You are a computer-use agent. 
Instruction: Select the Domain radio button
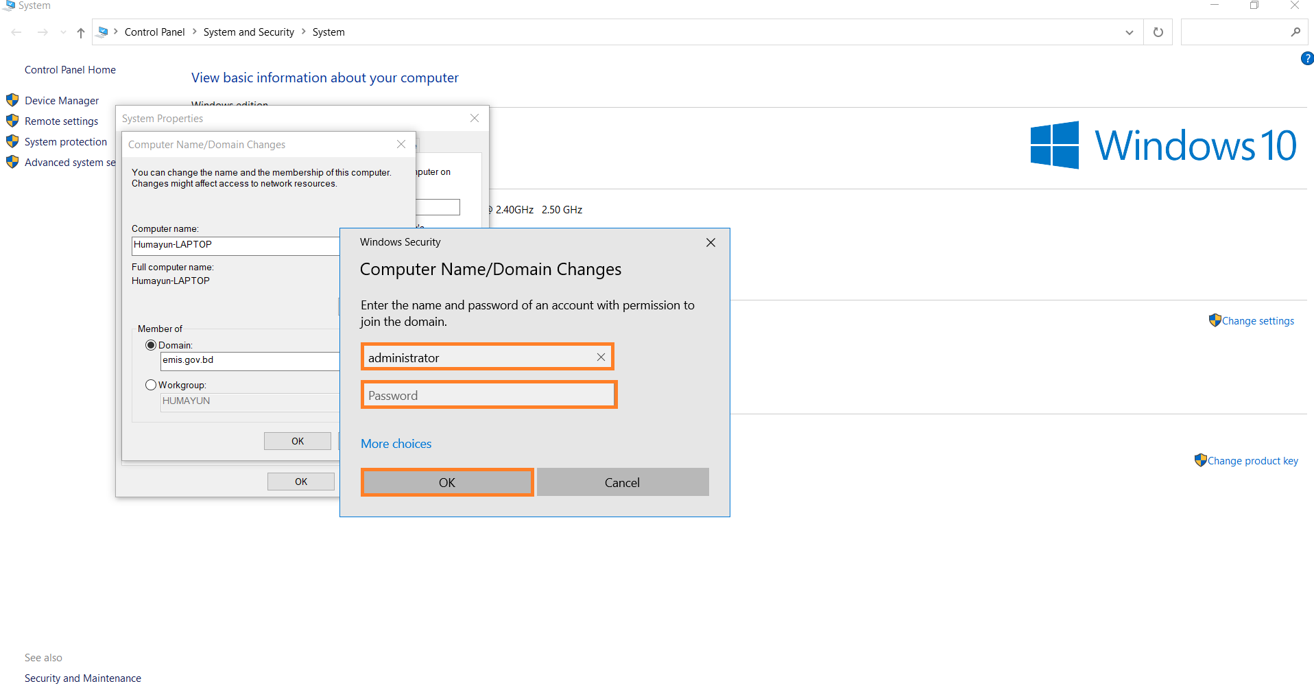(151, 345)
